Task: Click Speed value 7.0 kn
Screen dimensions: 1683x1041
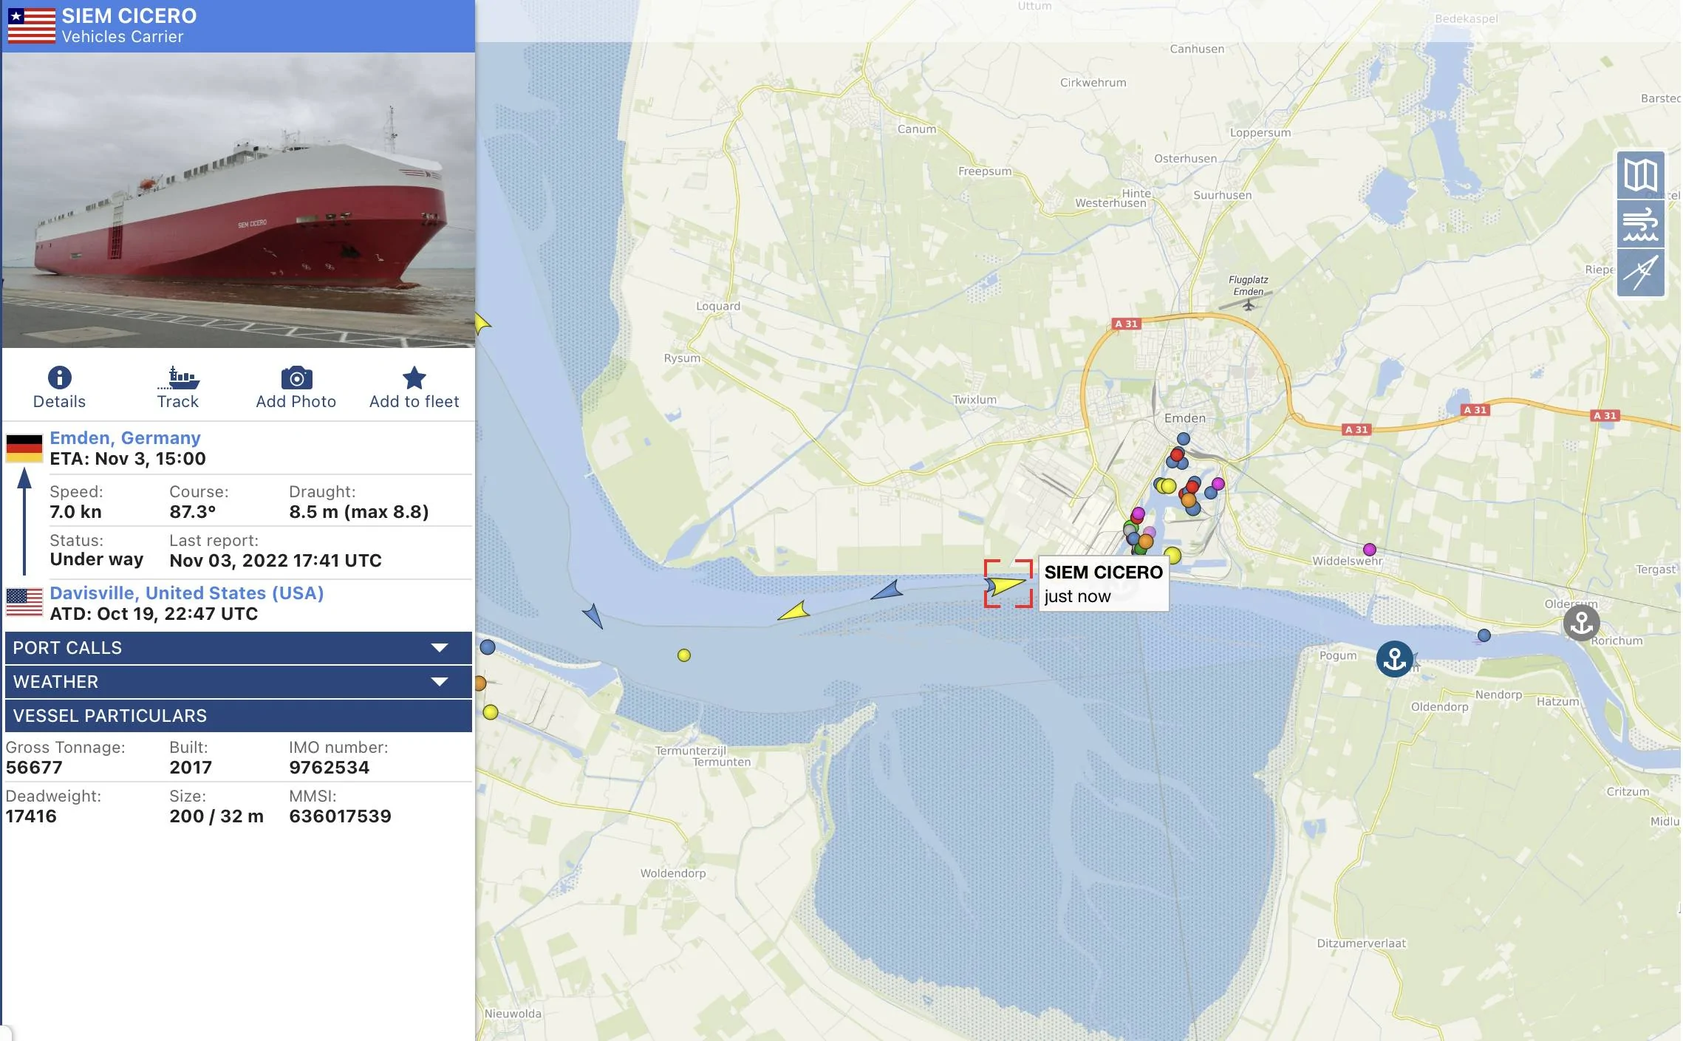Action: pos(75,512)
